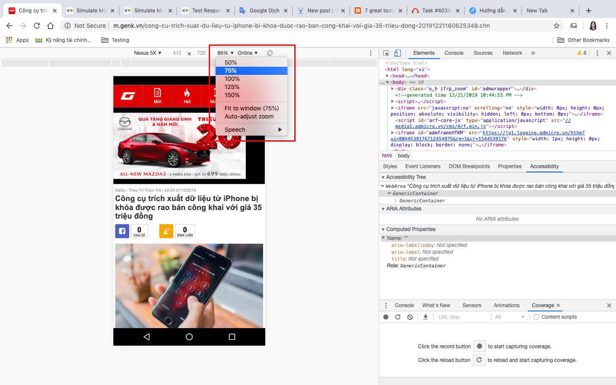The height and width of the screenshot is (385, 616).
Task: Open the Online throttling dropdown
Action: 248,53
